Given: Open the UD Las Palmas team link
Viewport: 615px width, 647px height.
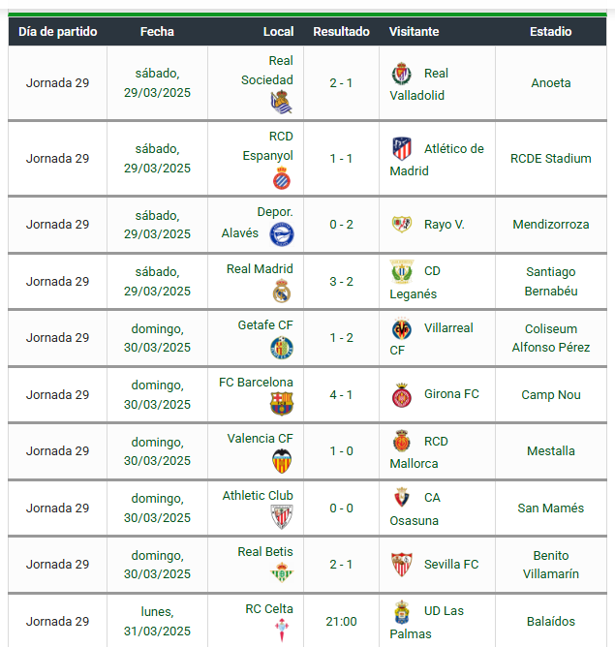Looking at the screenshot, I should pos(427,622).
